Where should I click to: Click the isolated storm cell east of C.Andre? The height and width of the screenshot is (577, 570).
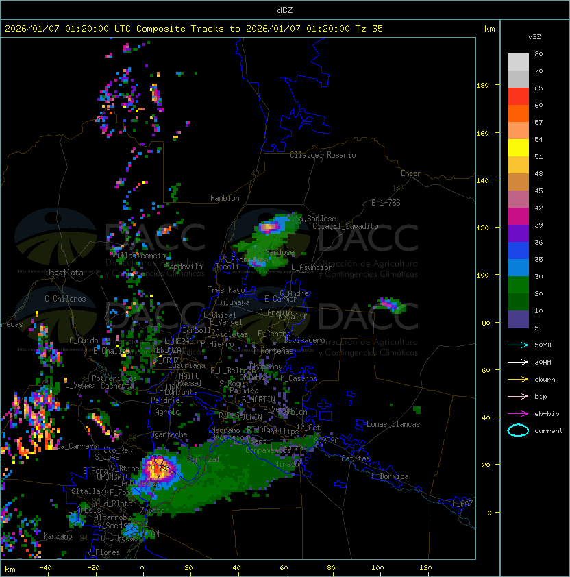tap(389, 304)
